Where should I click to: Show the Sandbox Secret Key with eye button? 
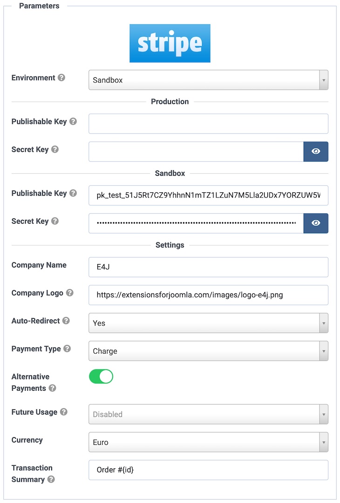pyautogui.click(x=316, y=223)
